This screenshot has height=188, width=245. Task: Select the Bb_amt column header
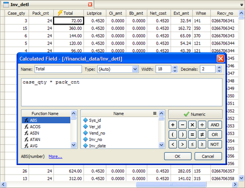[136, 13]
